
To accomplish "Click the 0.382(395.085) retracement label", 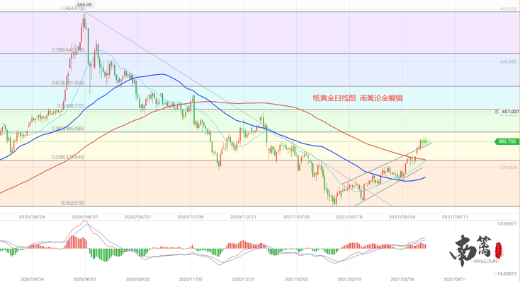I will click(x=68, y=129).
